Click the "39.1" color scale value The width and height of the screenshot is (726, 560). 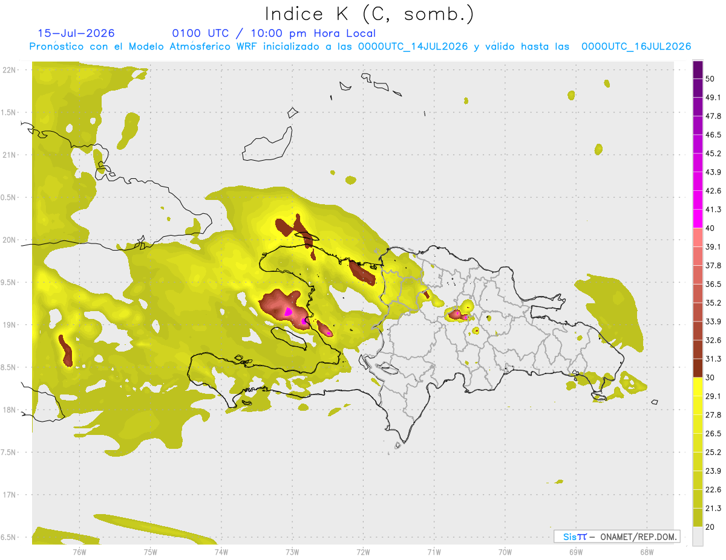[713, 246]
